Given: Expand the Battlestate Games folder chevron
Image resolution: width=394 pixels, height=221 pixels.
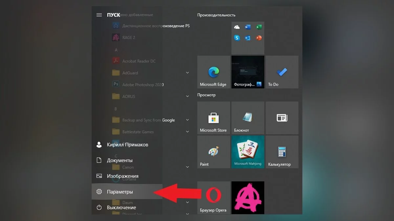Looking at the screenshot, I should [187, 132].
